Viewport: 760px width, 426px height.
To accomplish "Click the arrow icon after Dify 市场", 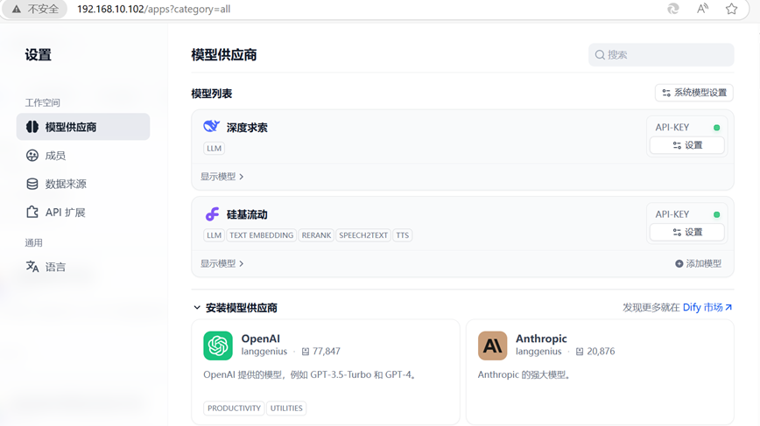I will 728,307.
